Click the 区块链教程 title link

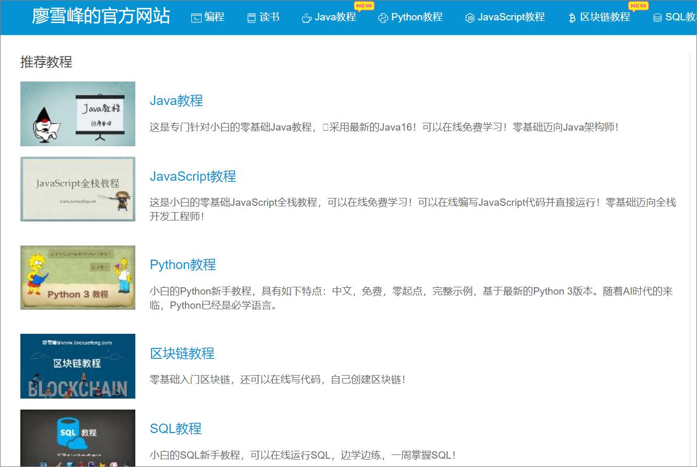coord(182,354)
